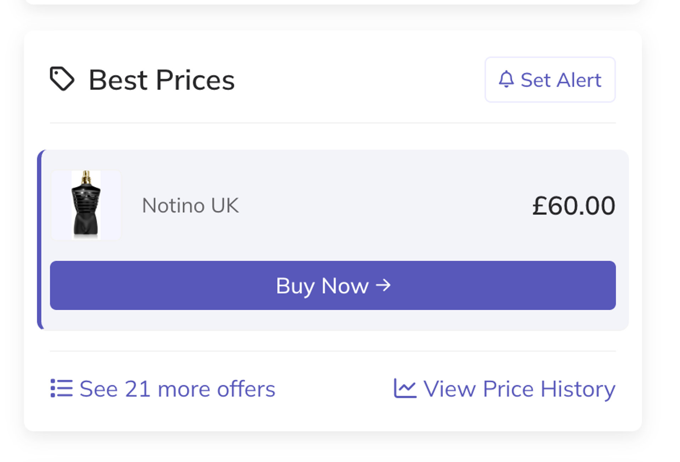Click the Best Prices heading text
Viewport: 680px width, 462px height.
pyautogui.click(x=161, y=80)
